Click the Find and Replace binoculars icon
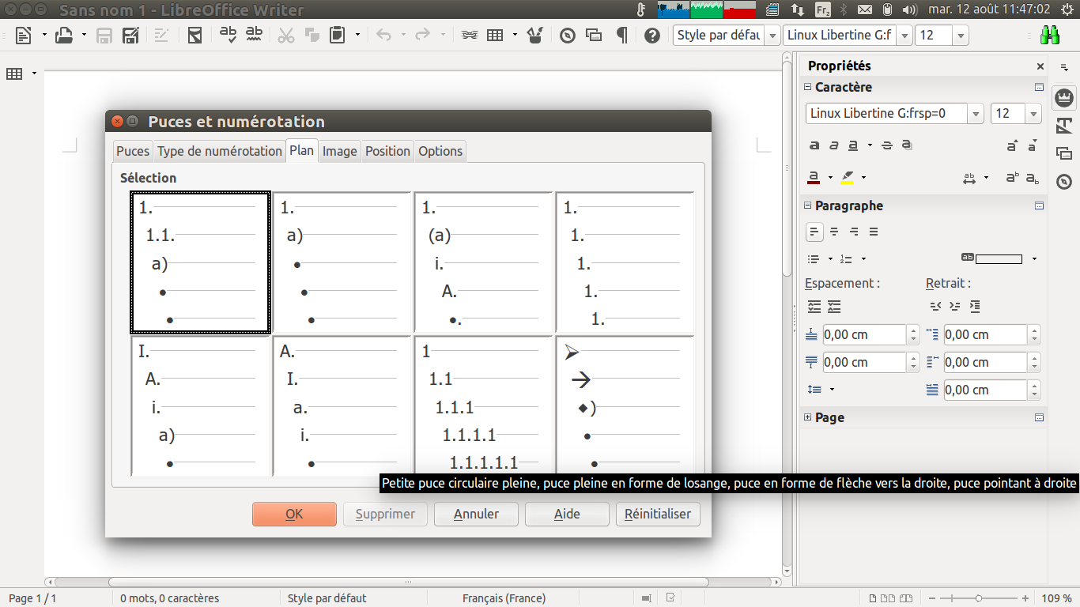Viewport: 1080px width, 607px height. [1050, 36]
